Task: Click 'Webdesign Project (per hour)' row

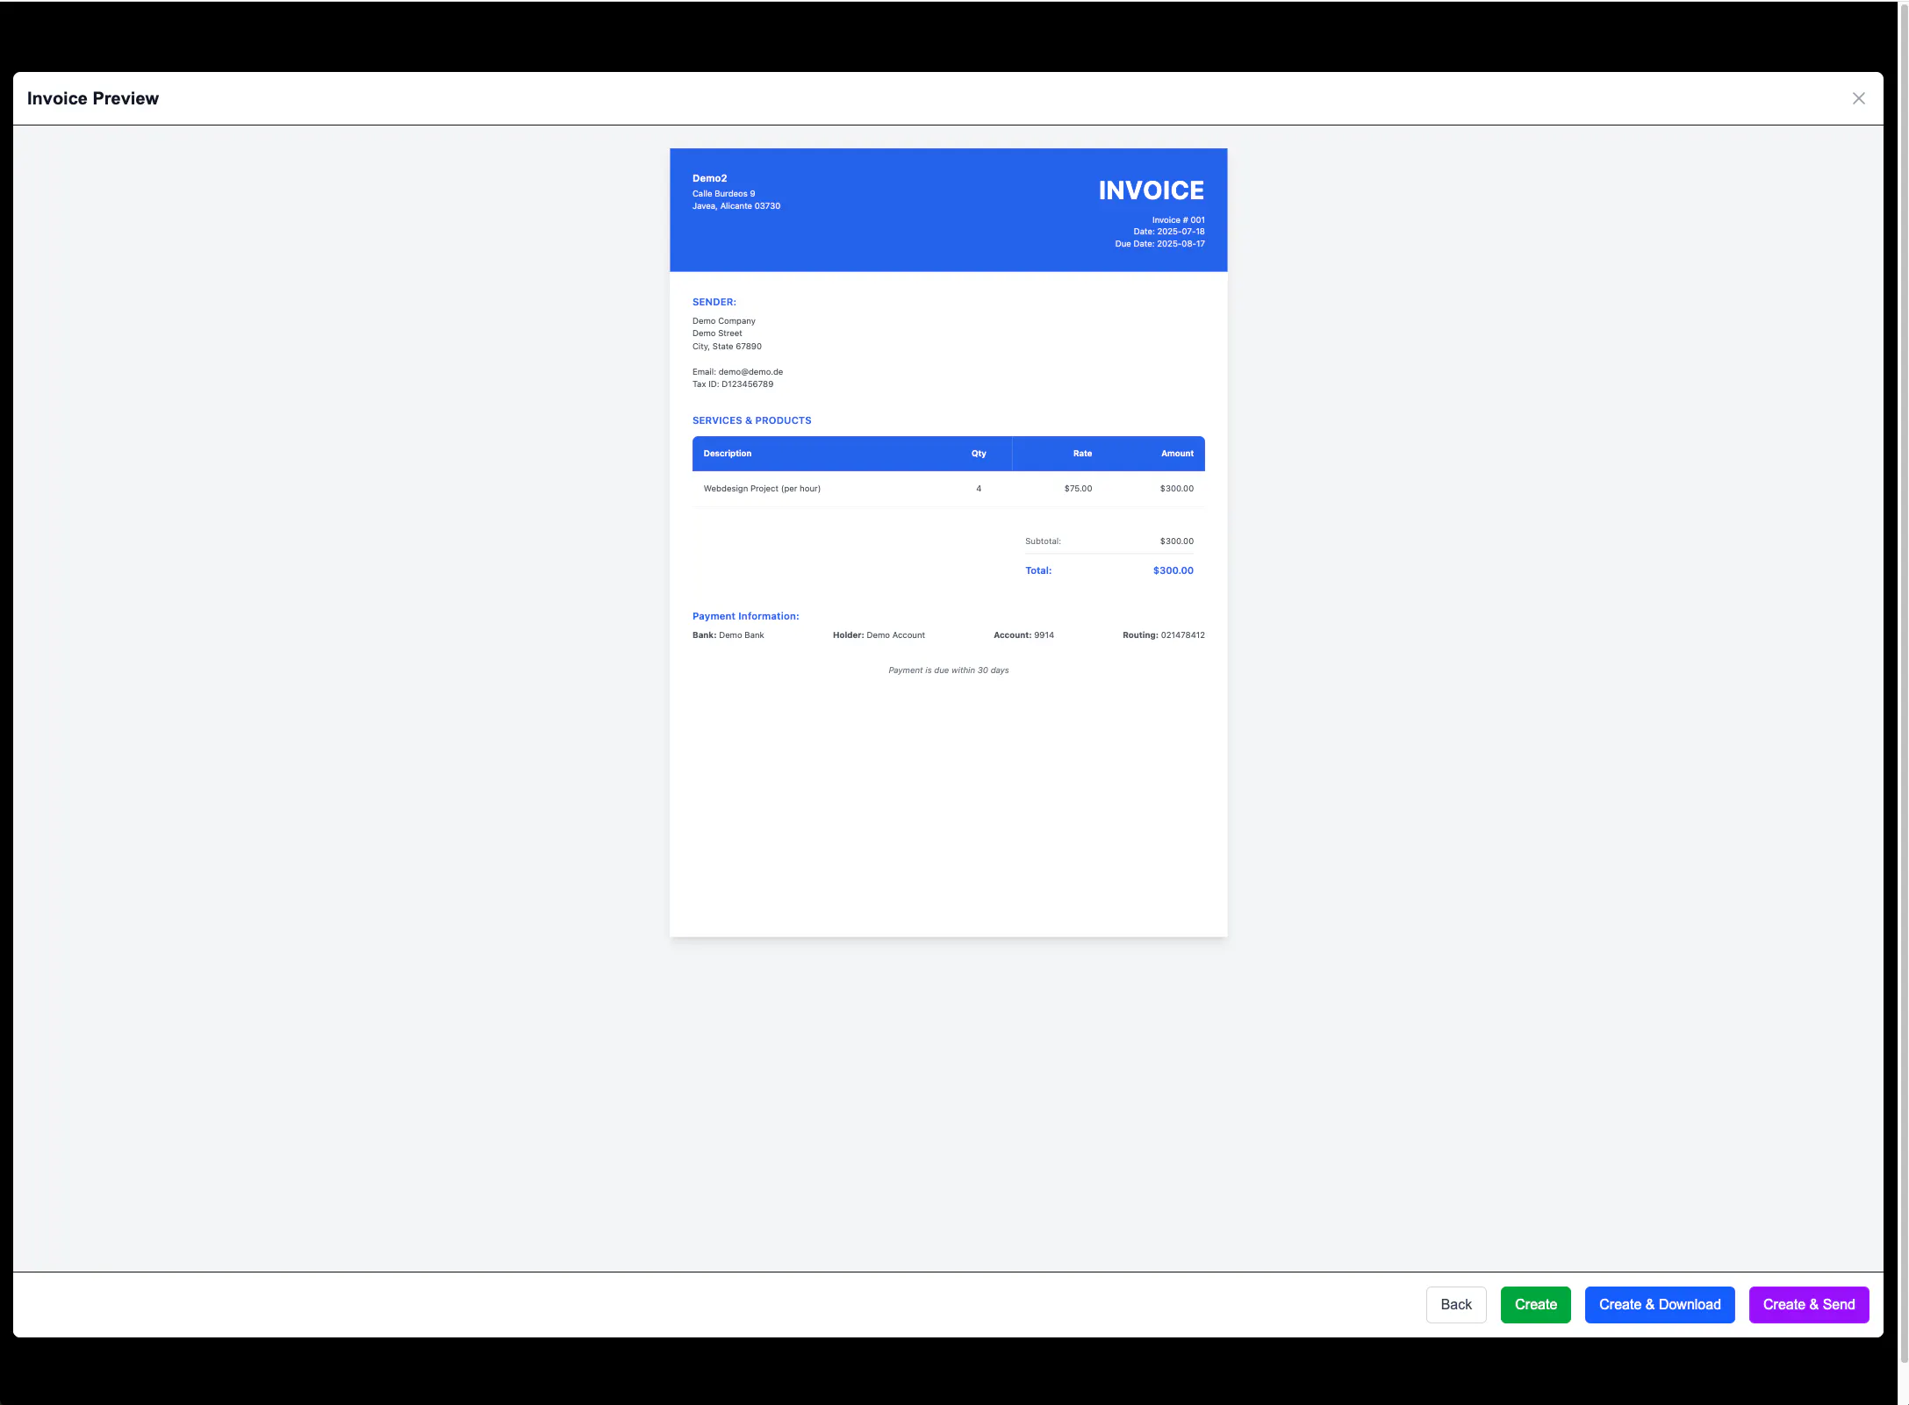Action: 948,489
